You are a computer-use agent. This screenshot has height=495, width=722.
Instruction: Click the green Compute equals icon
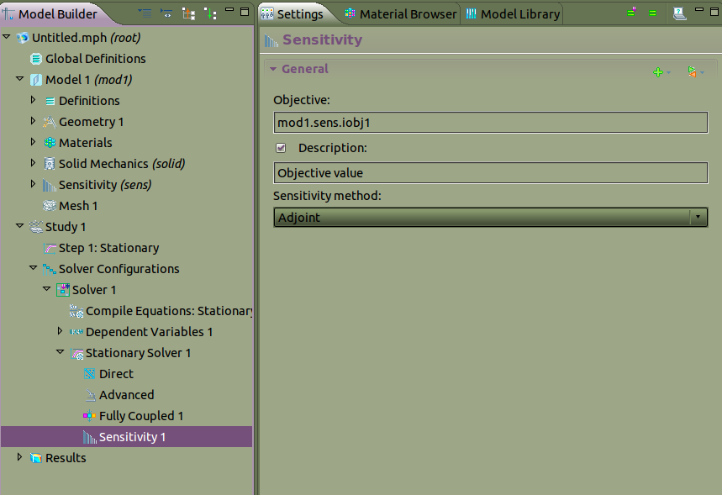(652, 13)
